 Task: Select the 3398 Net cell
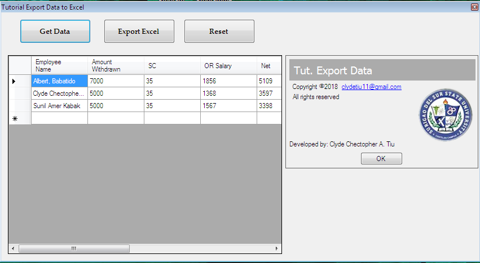click(269, 105)
